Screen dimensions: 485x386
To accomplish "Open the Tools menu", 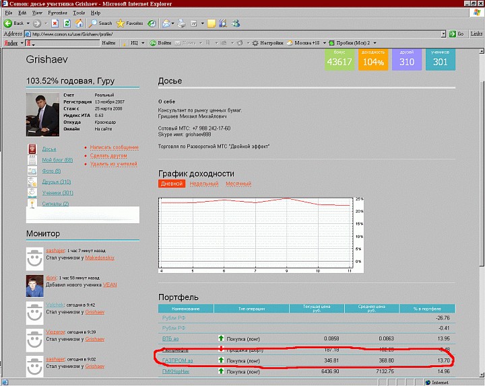I will (79, 13).
